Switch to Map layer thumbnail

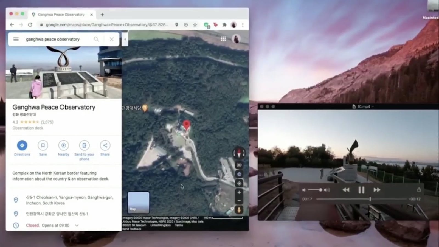(x=139, y=203)
